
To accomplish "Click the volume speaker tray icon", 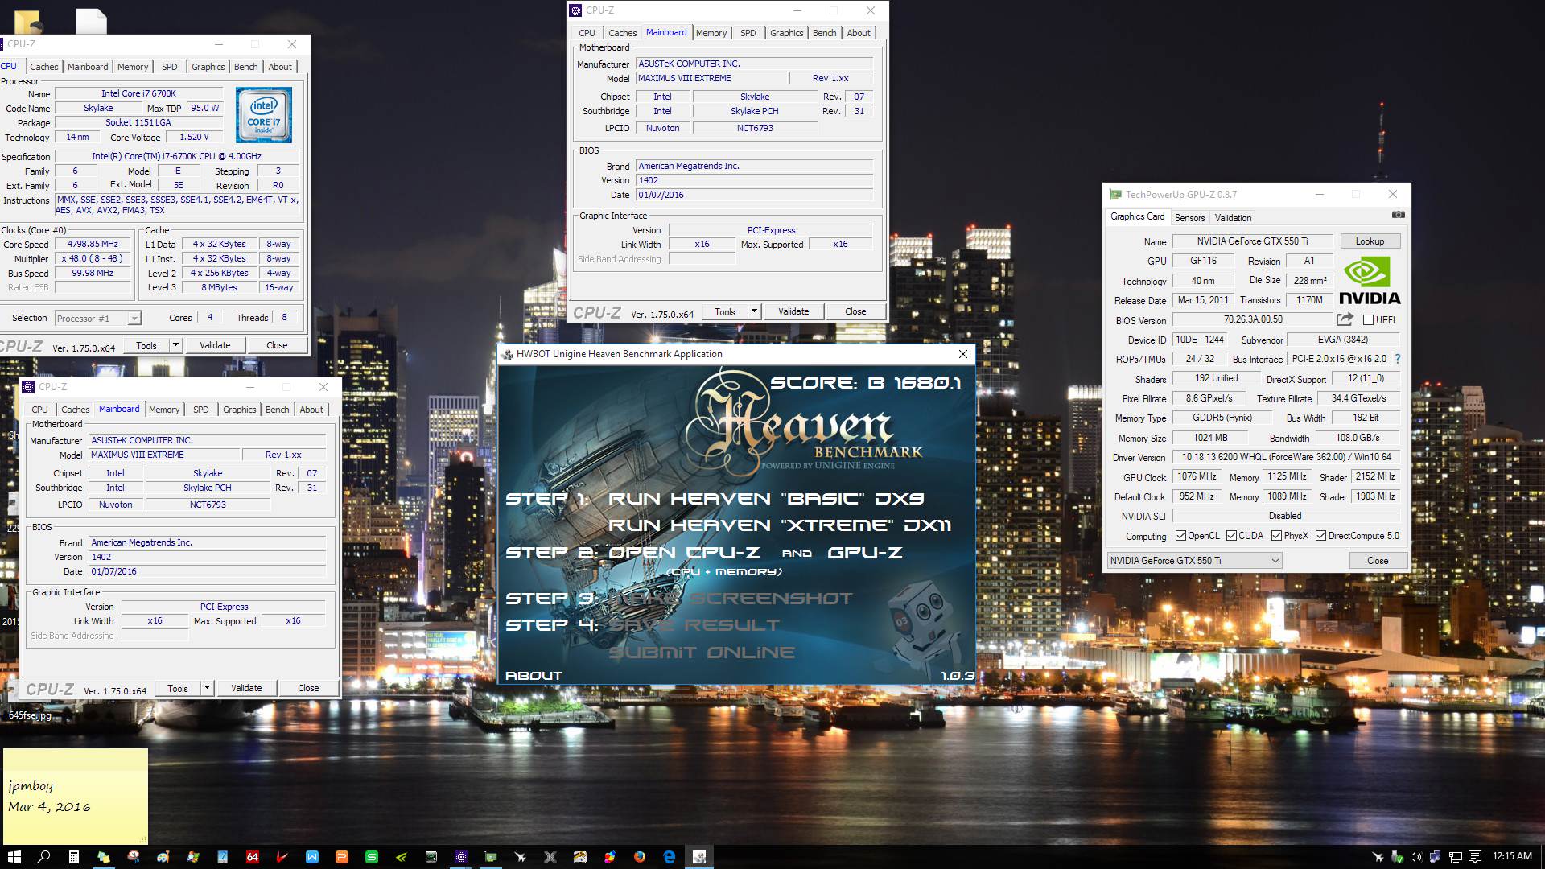I will click(1415, 857).
